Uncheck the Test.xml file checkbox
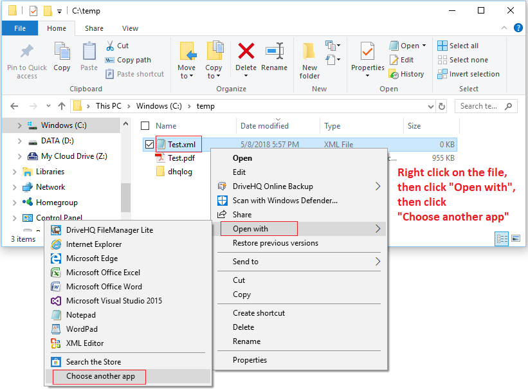Viewport: 528px width, 389px height. (x=149, y=145)
